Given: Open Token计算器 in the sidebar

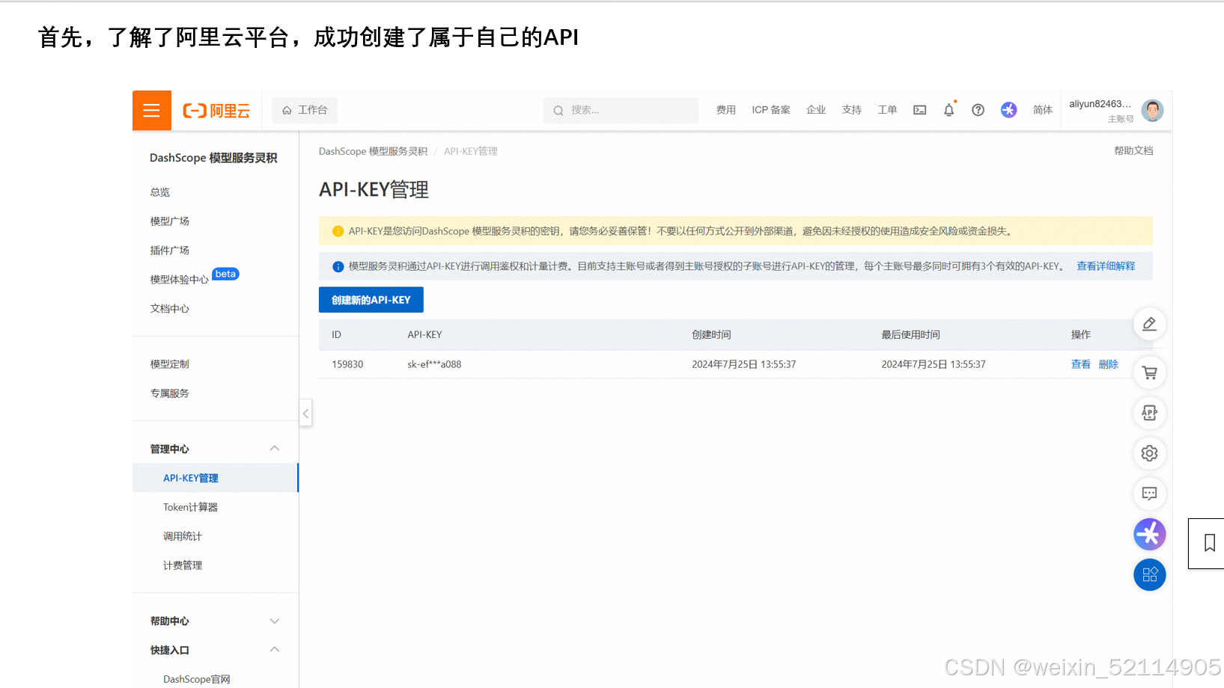Looking at the screenshot, I should 191,507.
